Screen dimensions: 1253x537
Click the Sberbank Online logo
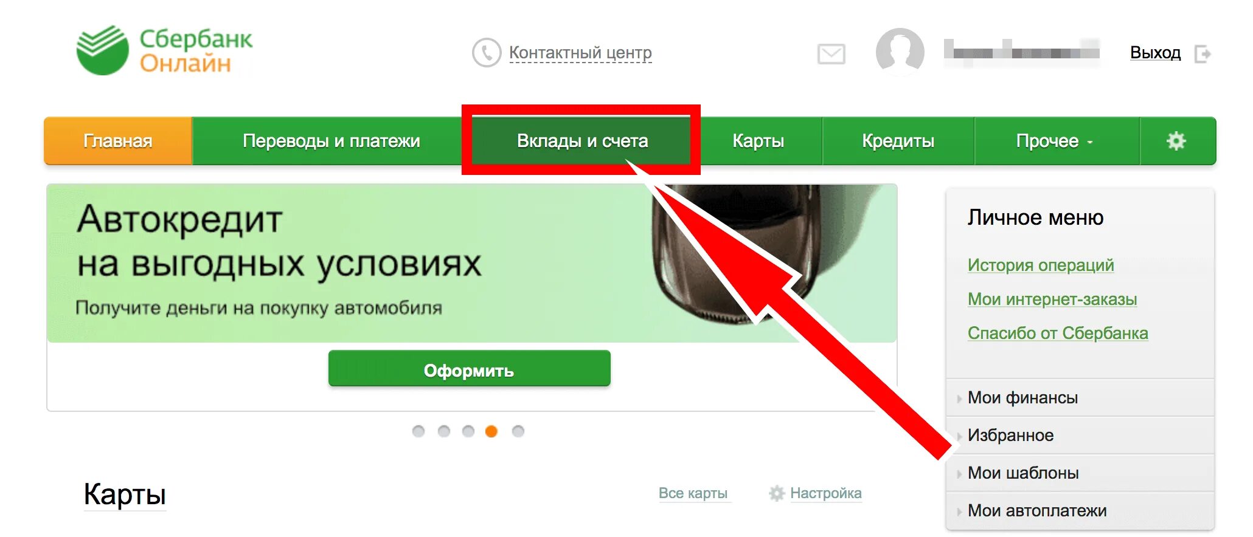[x=164, y=50]
